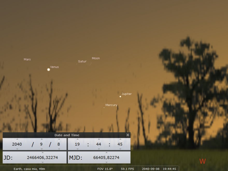
Task: Increase the seconds with the up arrow
Action: [120, 139]
